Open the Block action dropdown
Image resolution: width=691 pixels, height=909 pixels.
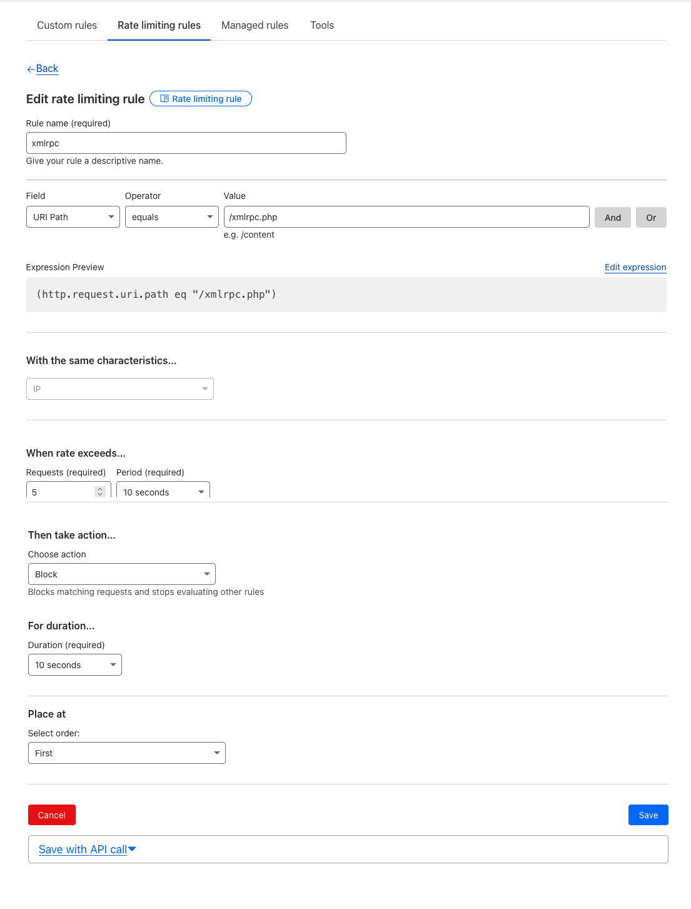pos(122,574)
